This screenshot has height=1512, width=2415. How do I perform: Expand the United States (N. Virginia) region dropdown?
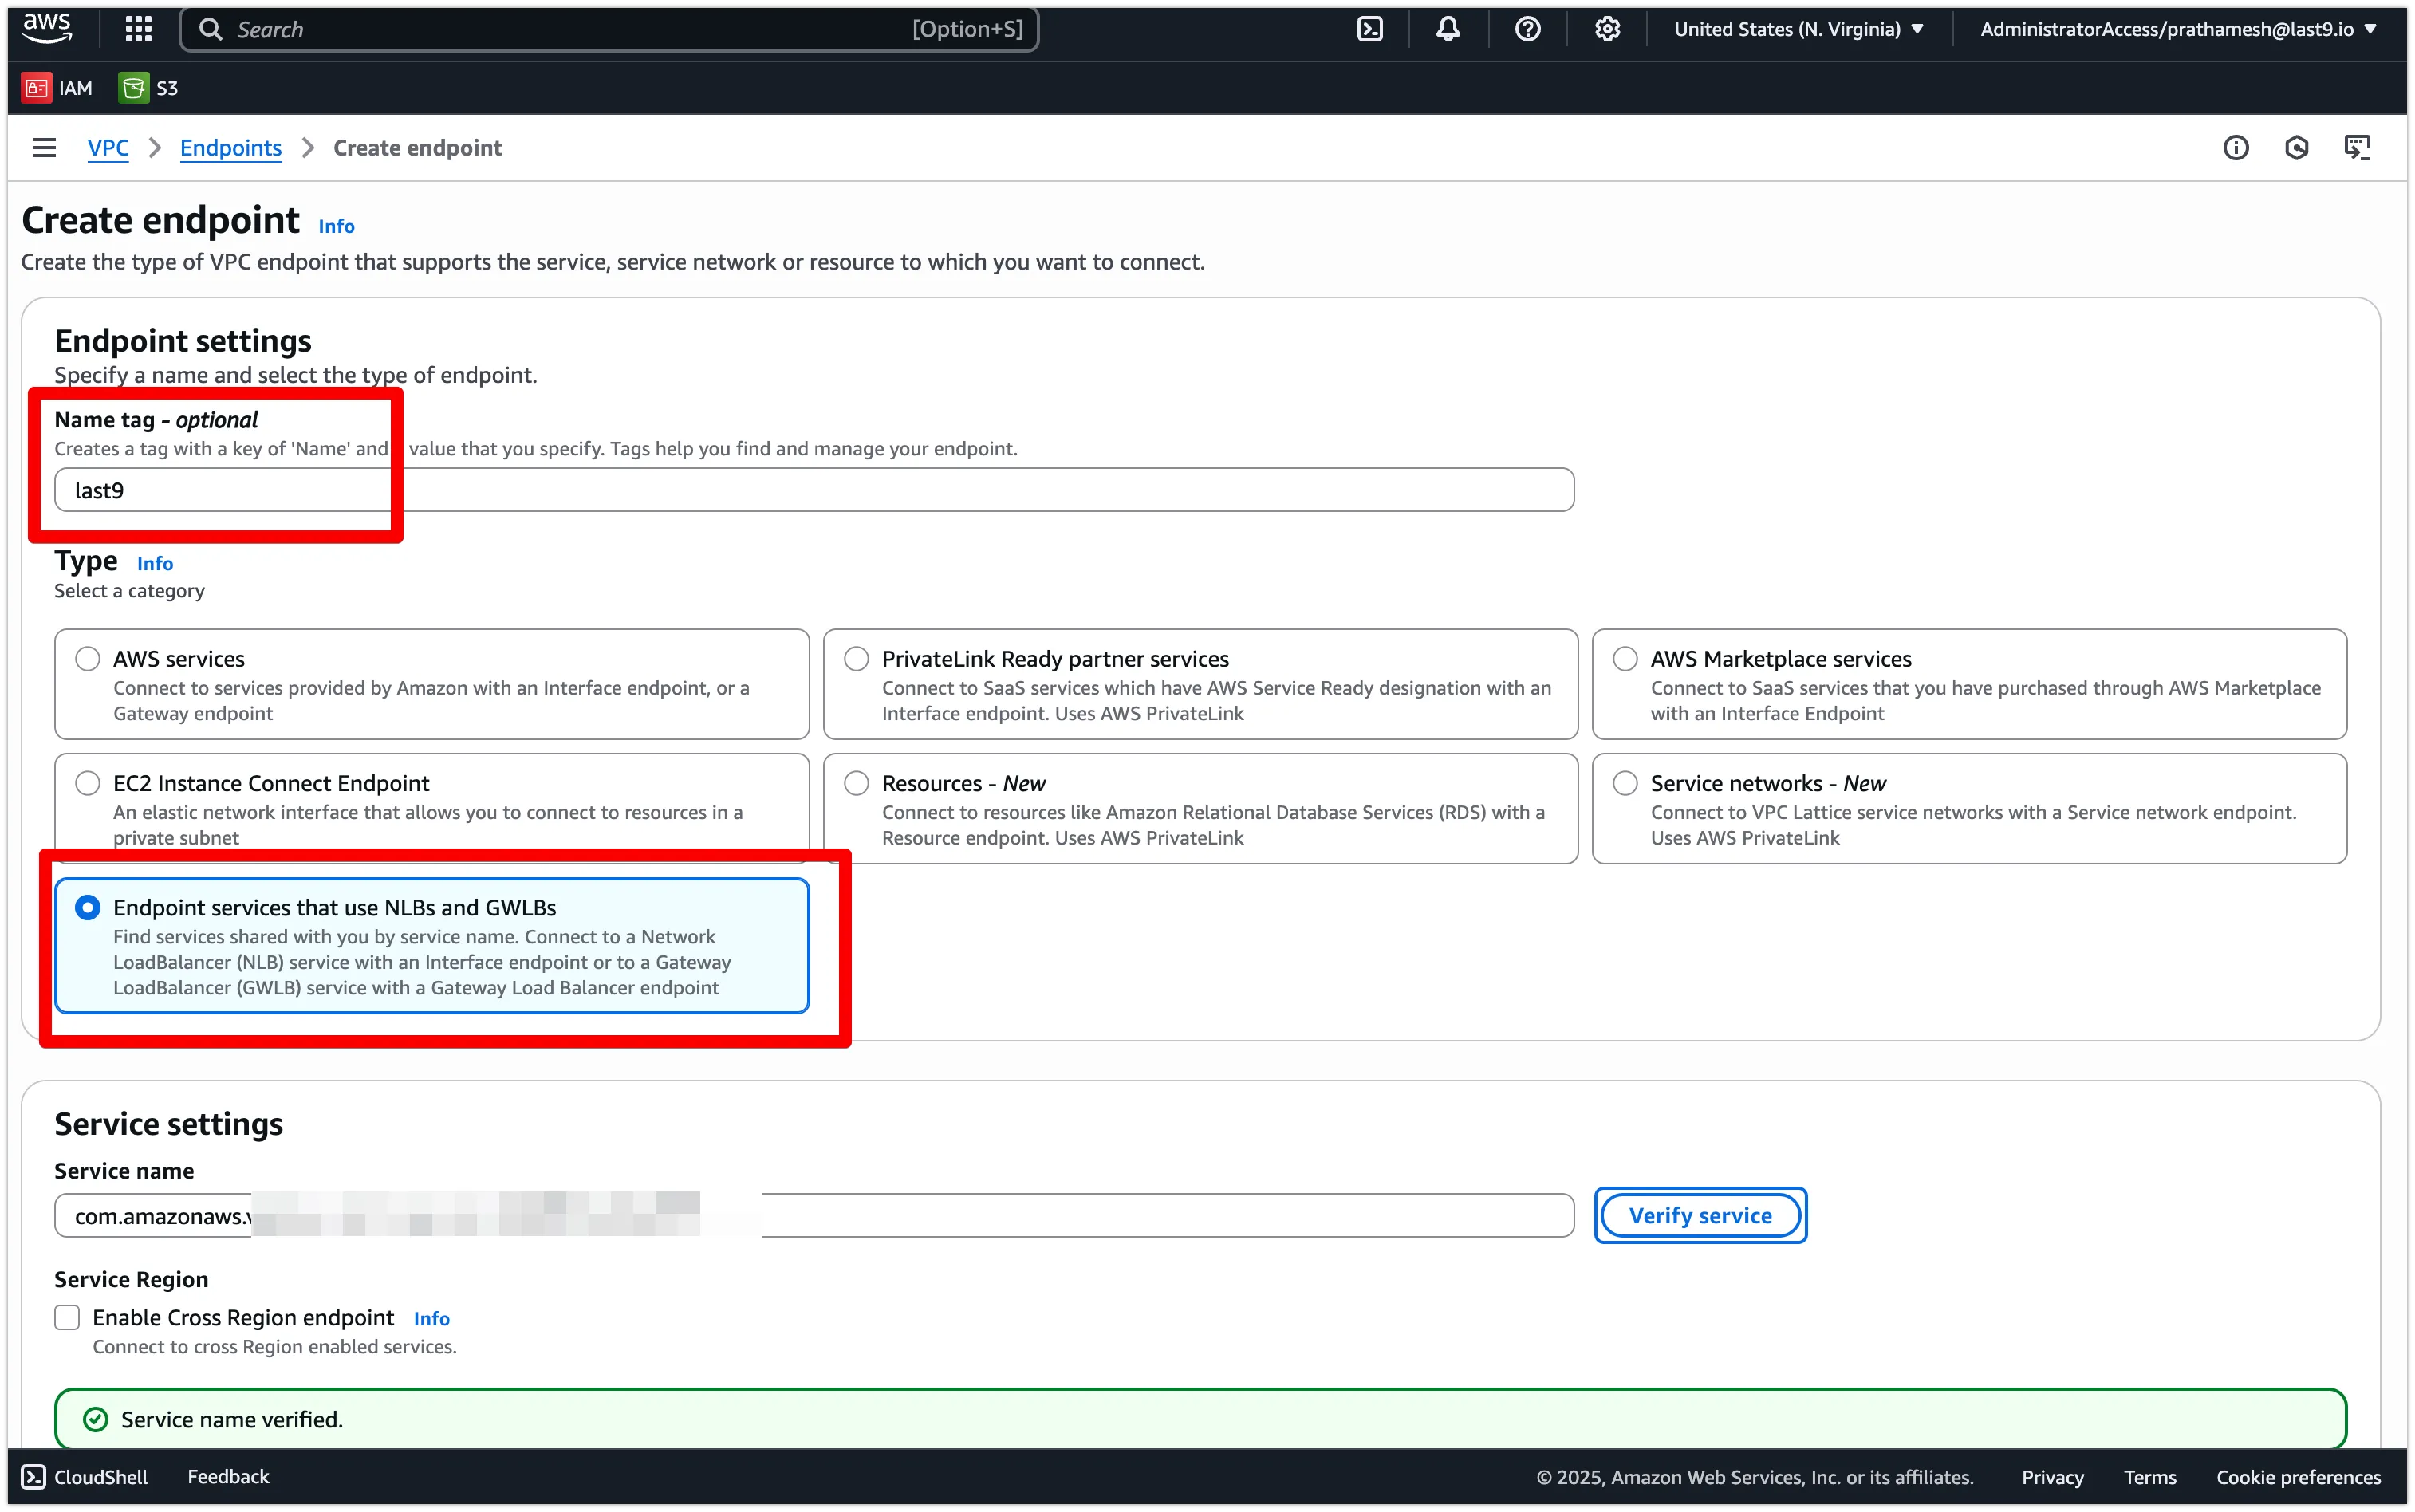click(1798, 29)
